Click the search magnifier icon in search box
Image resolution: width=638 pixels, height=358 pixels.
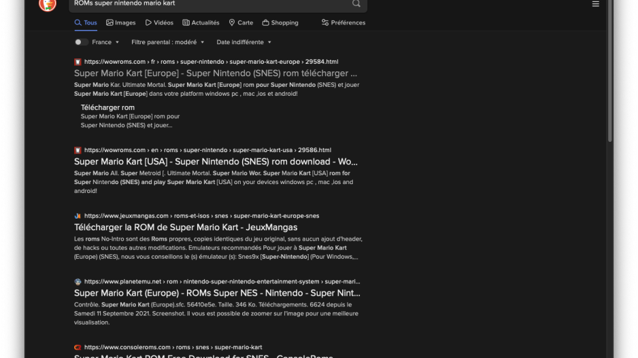click(x=356, y=3)
